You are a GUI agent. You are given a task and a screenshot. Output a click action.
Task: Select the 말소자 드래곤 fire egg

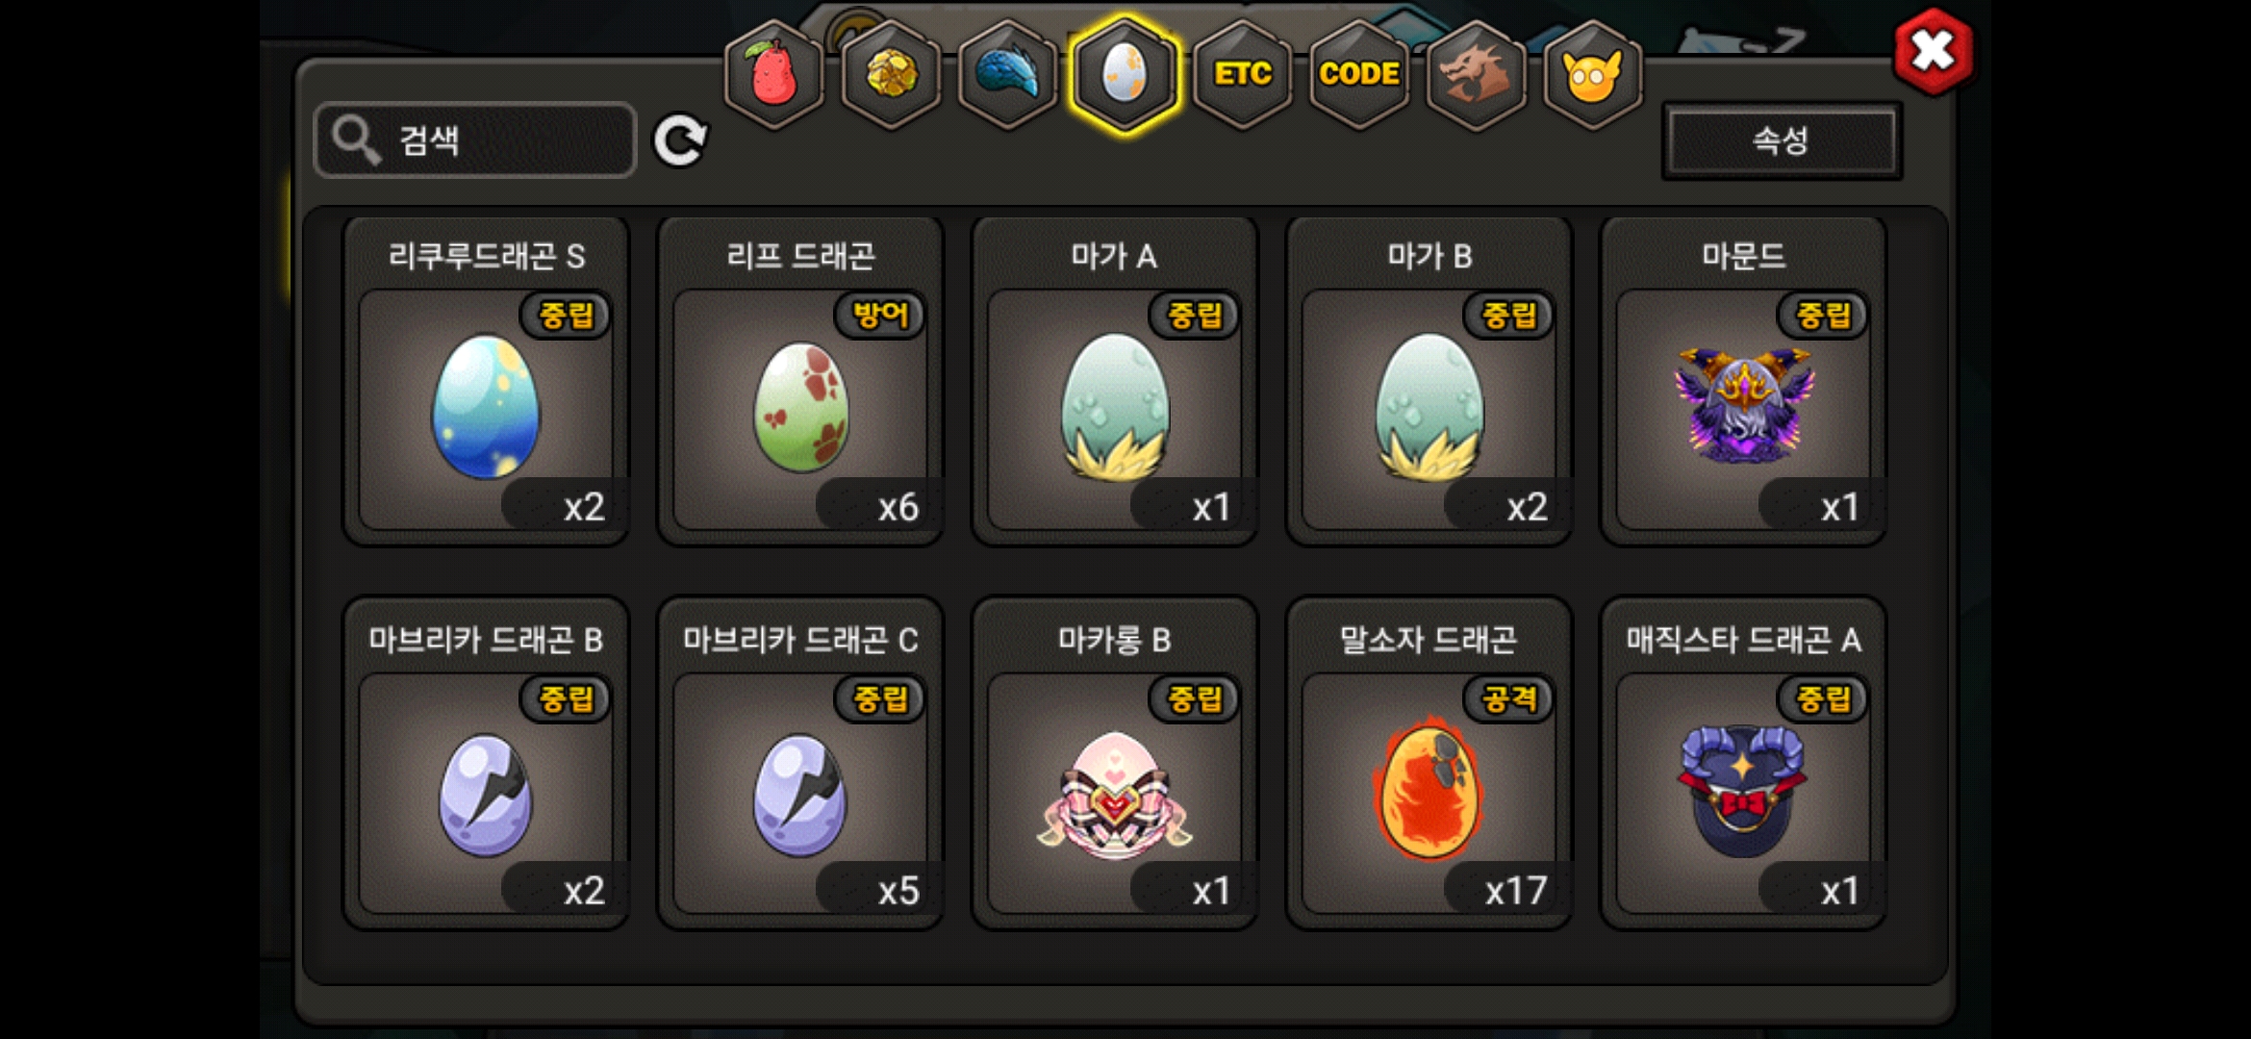1429,764
